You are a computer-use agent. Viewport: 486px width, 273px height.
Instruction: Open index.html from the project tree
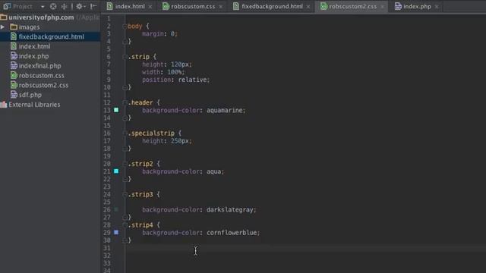34,46
